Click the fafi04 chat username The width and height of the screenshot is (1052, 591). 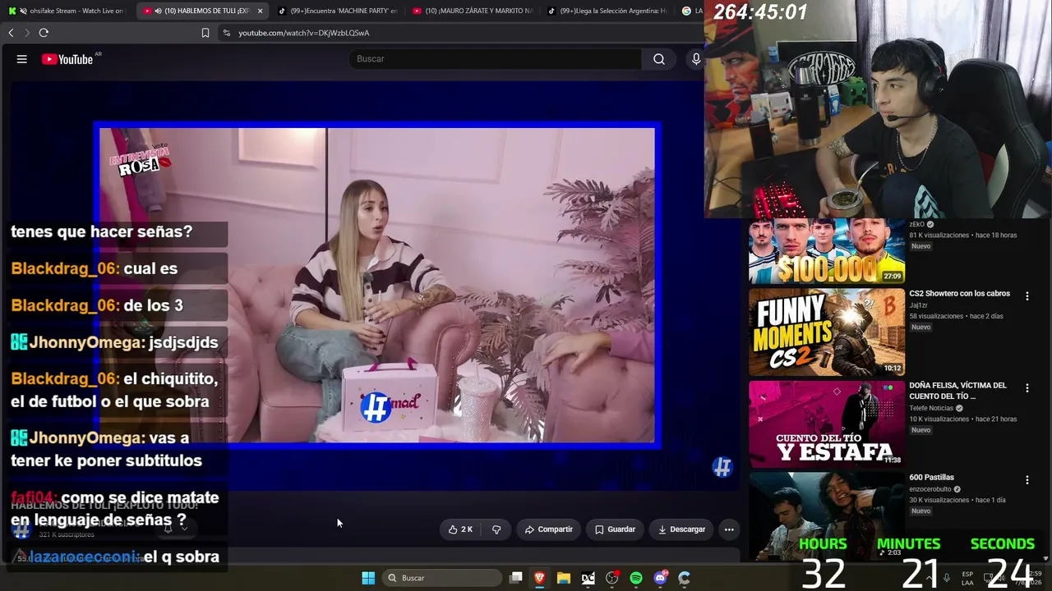click(x=34, y=497)
